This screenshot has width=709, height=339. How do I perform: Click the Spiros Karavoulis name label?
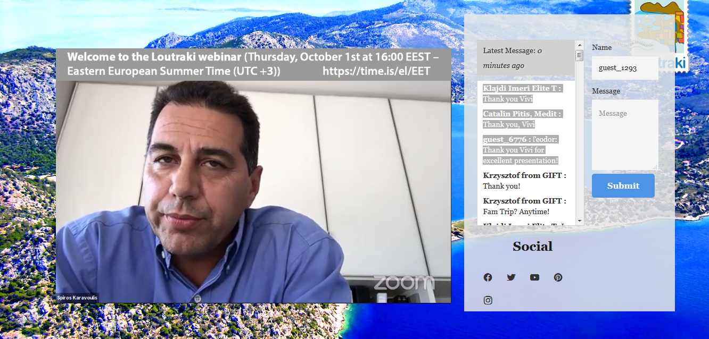(77, 298)
